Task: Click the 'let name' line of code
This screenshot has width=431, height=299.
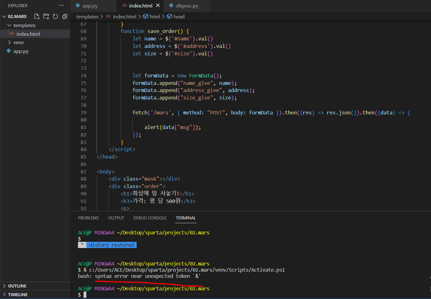Action: click(173, 39)
